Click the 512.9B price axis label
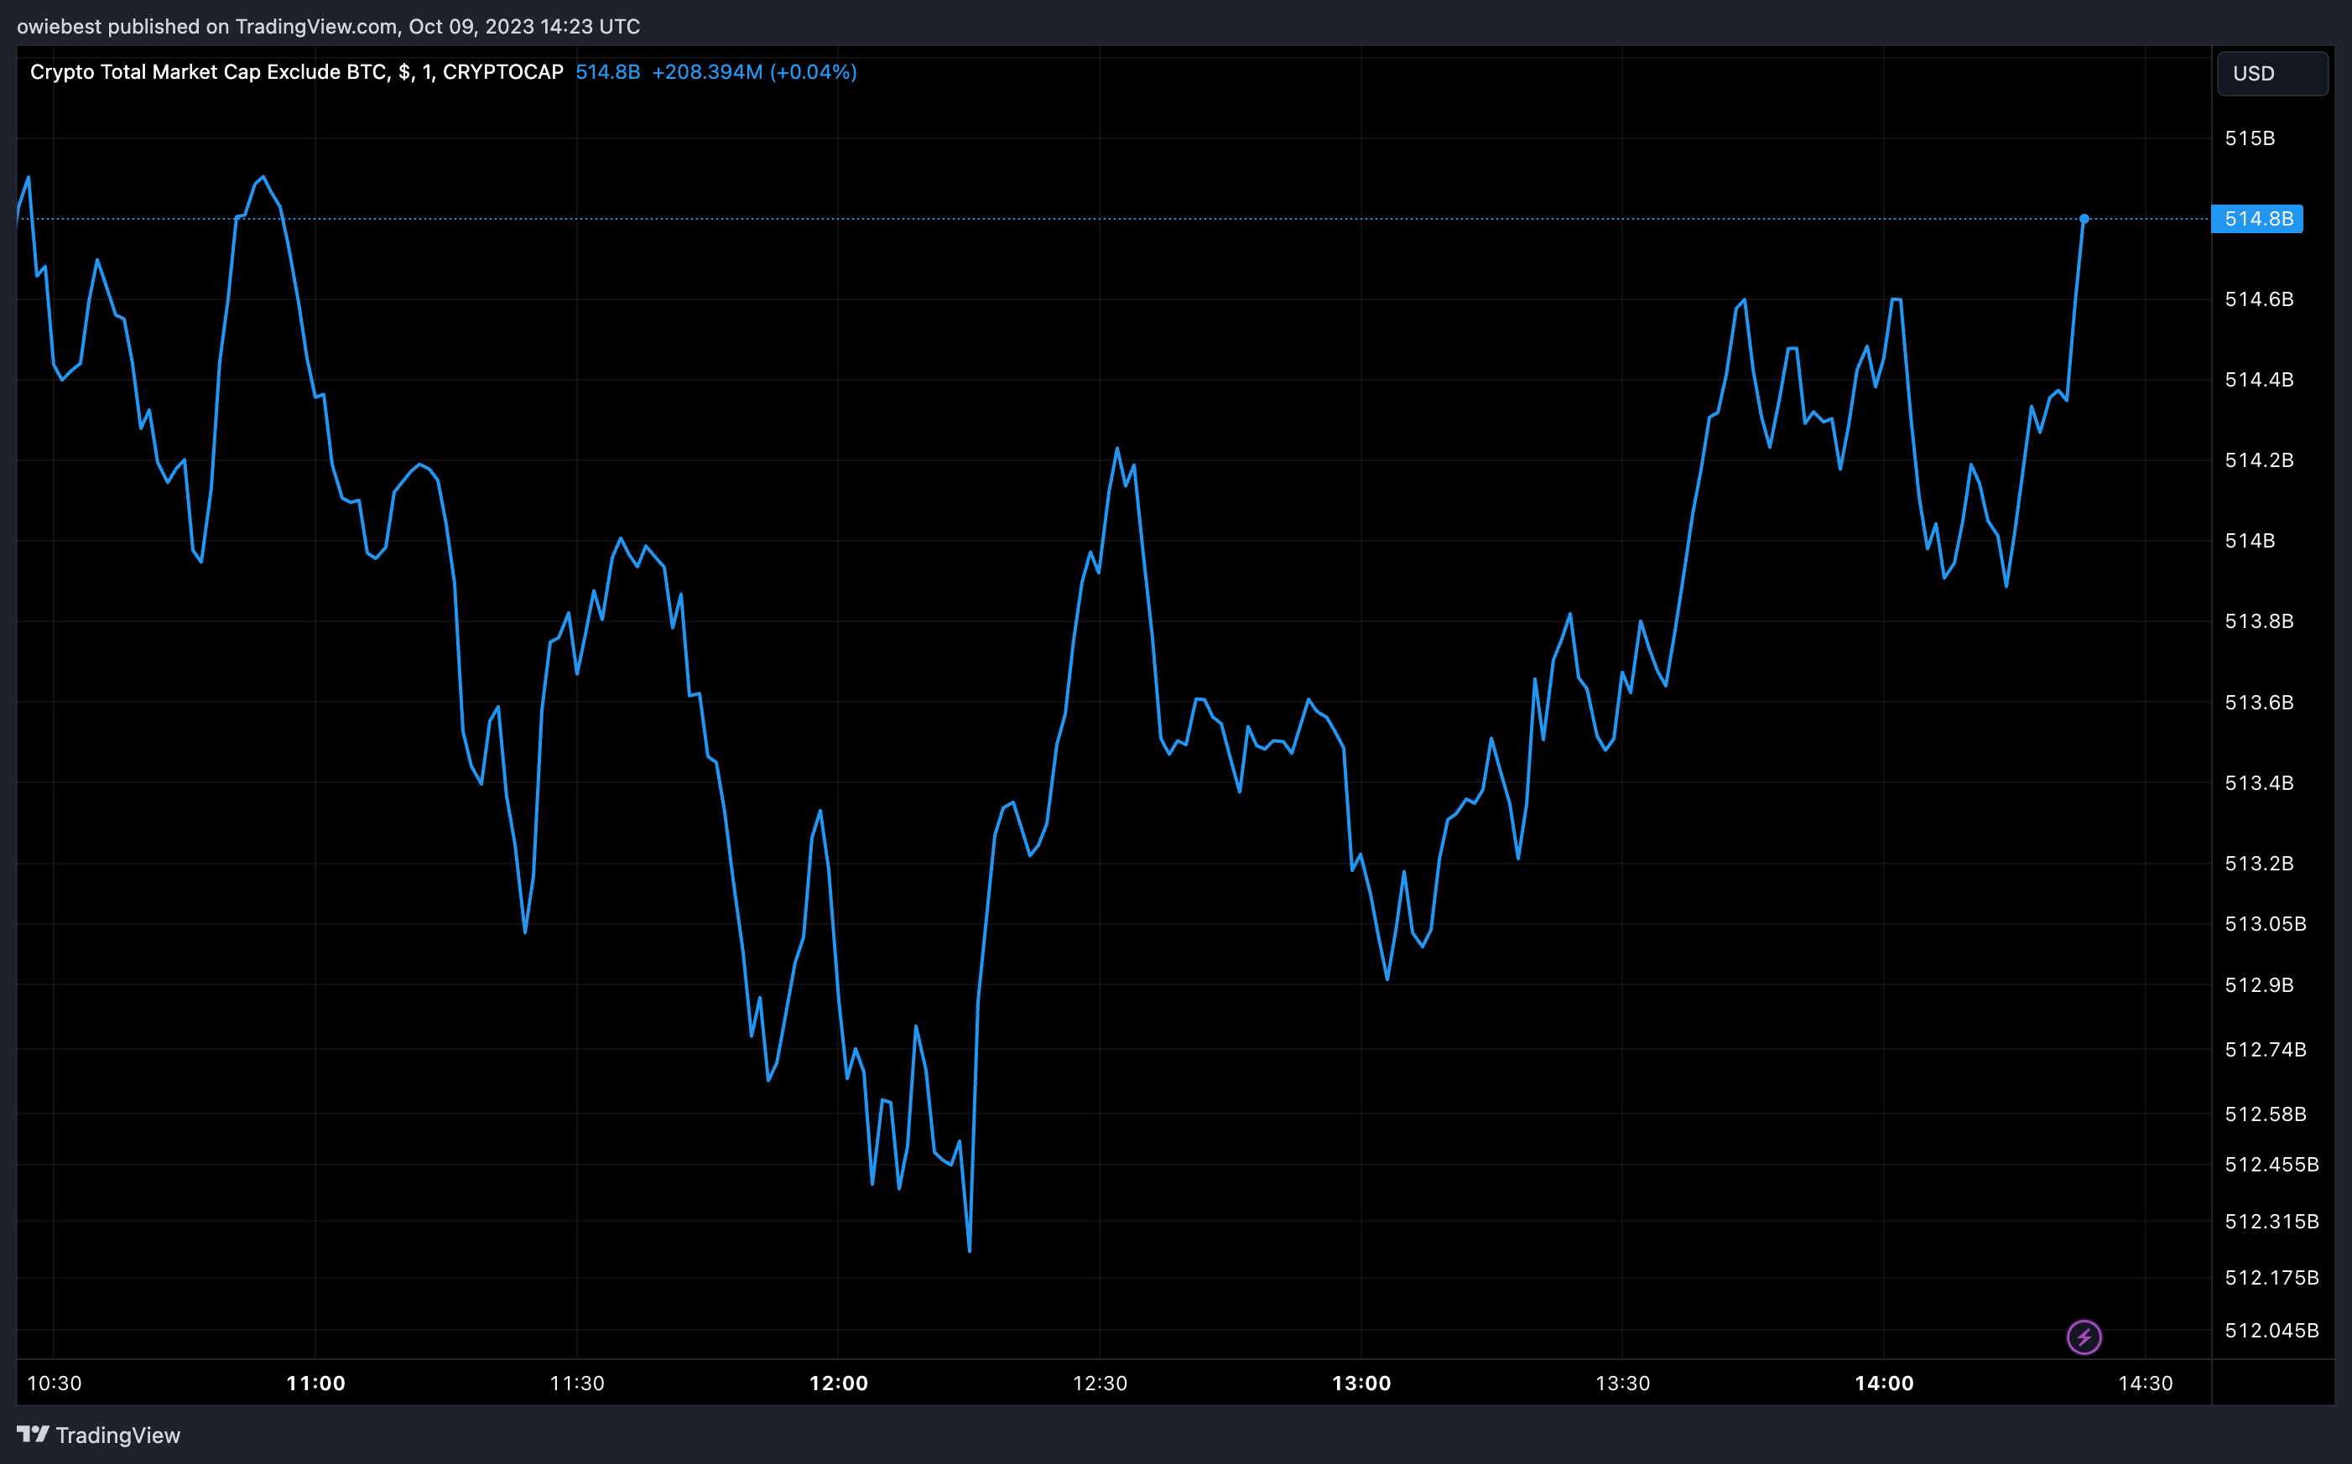The height and width of the screenshot is (1464, 2352). tap(2259, 984)
